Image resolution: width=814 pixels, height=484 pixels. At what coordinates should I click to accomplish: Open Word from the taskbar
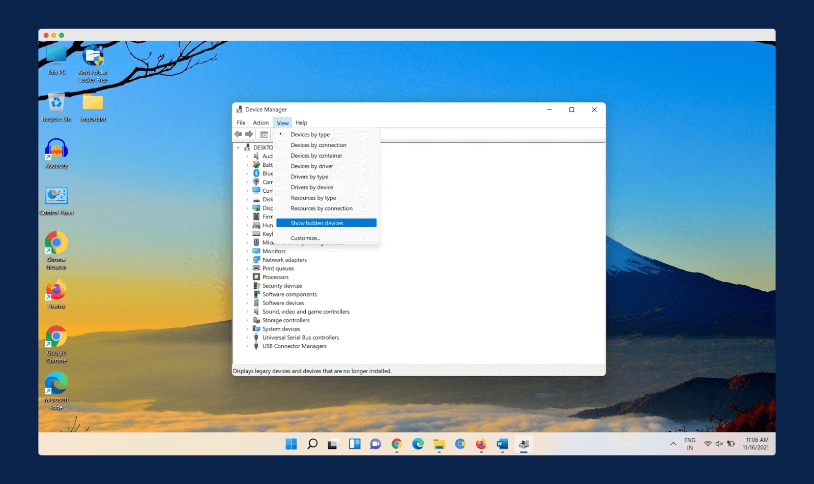click(x=502, y=444)
